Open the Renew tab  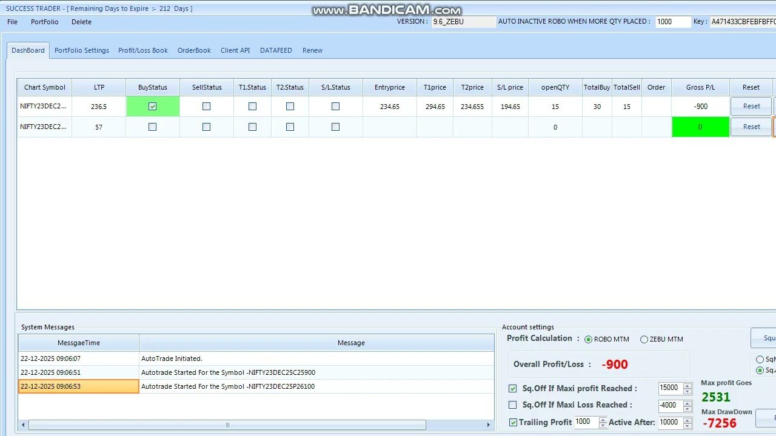(312, 50)
